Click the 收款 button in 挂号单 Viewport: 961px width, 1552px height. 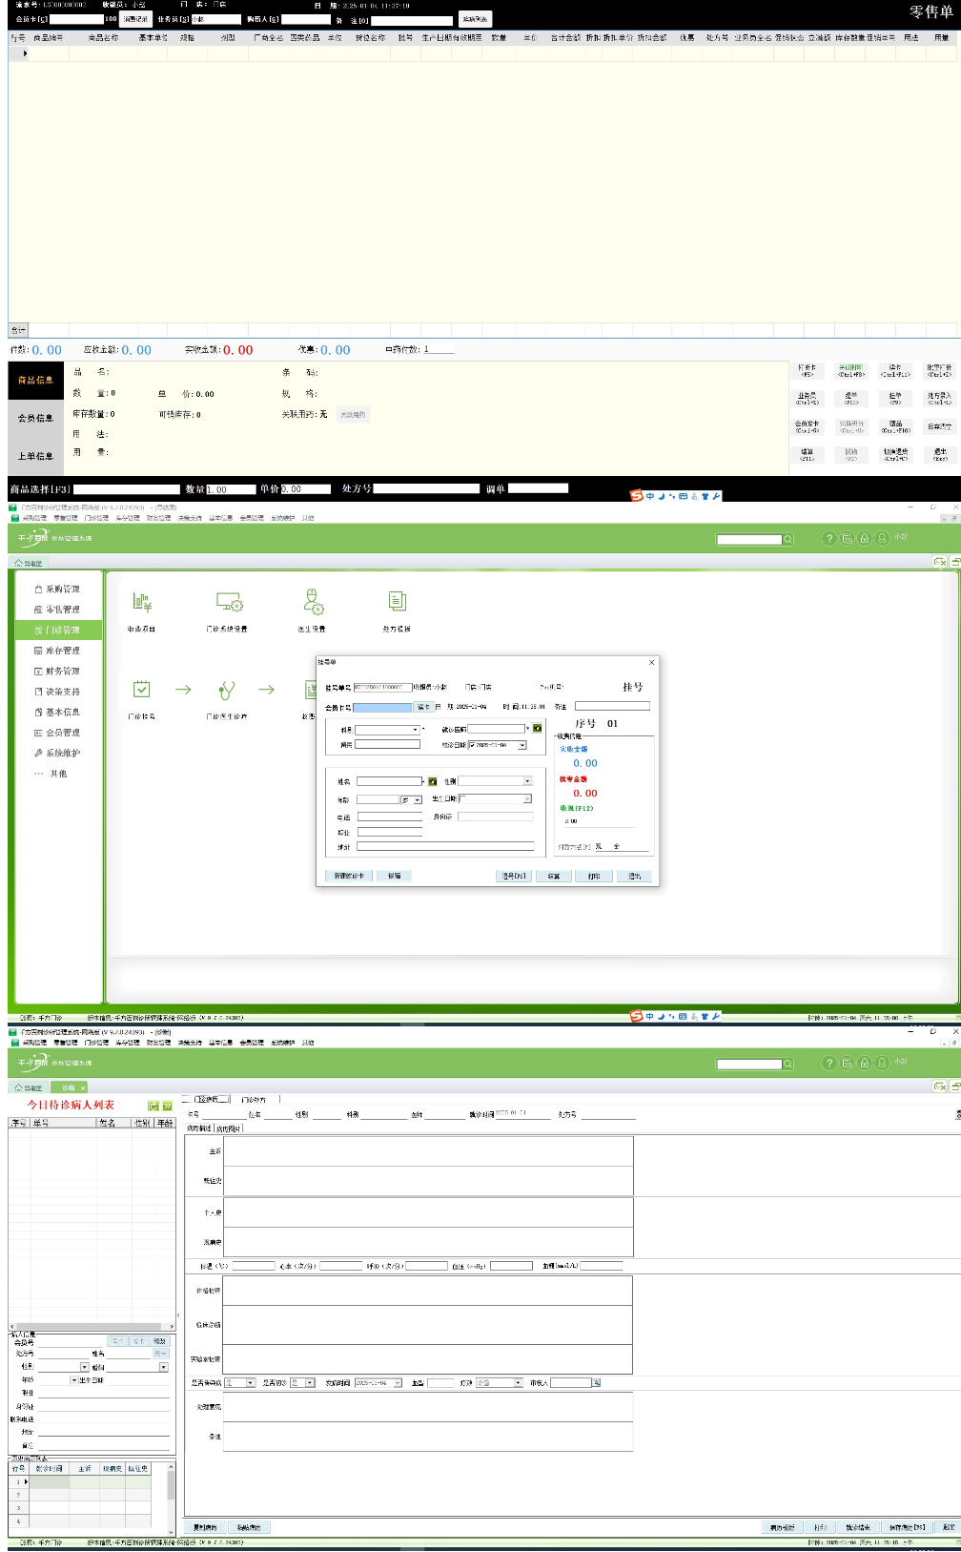[x=553, y=876]
